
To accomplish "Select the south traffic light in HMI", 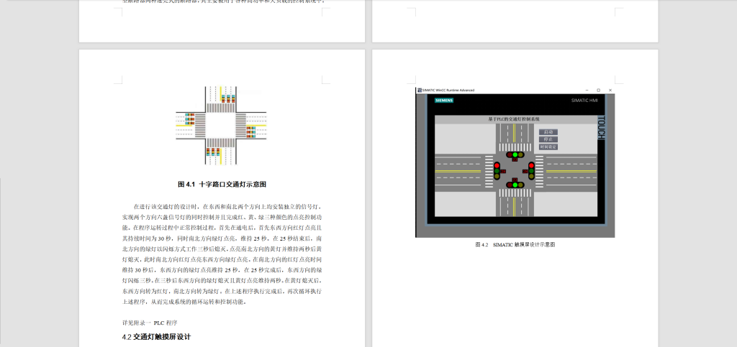I will coord(514,185).
